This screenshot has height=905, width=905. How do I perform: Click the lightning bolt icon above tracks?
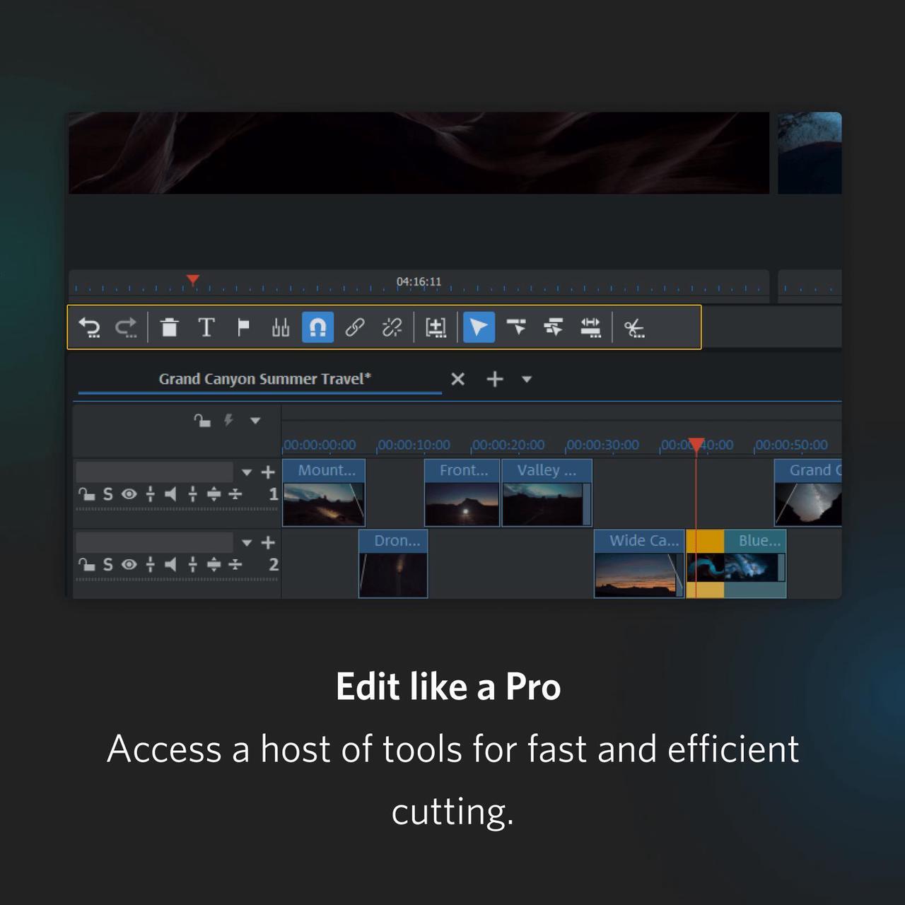pyautogui.click(x=228, y=421)
